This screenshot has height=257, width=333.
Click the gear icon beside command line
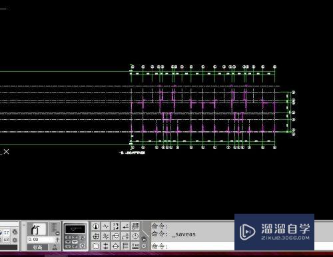tap(144, 246)
